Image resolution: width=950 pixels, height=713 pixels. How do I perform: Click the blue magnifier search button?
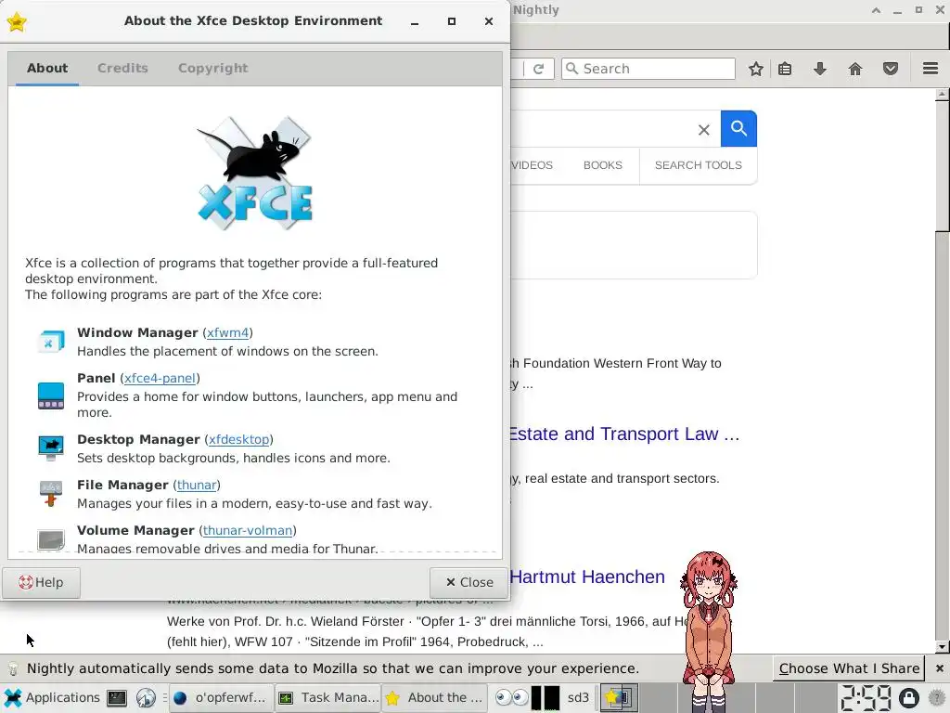pos(738,128)
